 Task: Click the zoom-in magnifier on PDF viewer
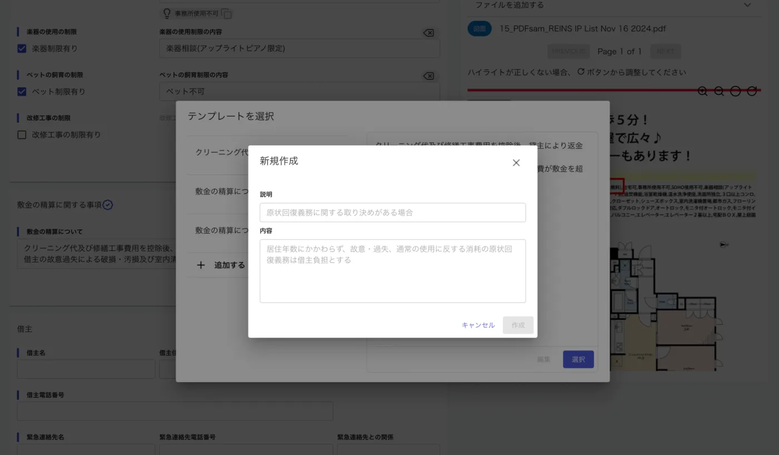coord(703,91)
